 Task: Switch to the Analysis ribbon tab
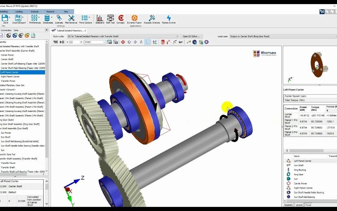pos(35,12)
